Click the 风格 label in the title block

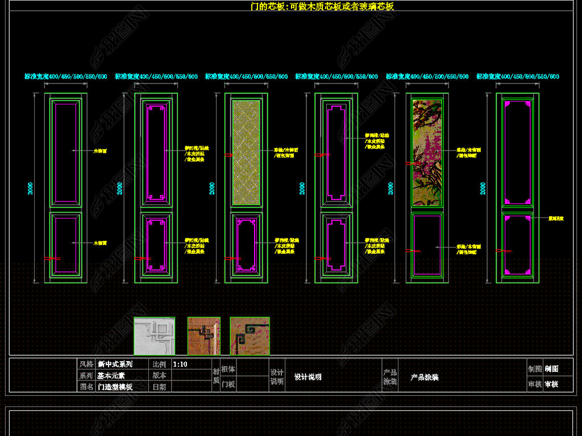(86, 364)
